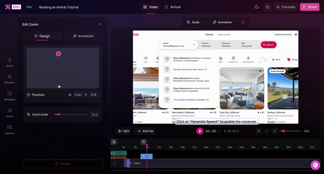Edit the title Booking an Airbnb Tutorial
This screenshot has height=174, width=324.
(x=59, y=7)
